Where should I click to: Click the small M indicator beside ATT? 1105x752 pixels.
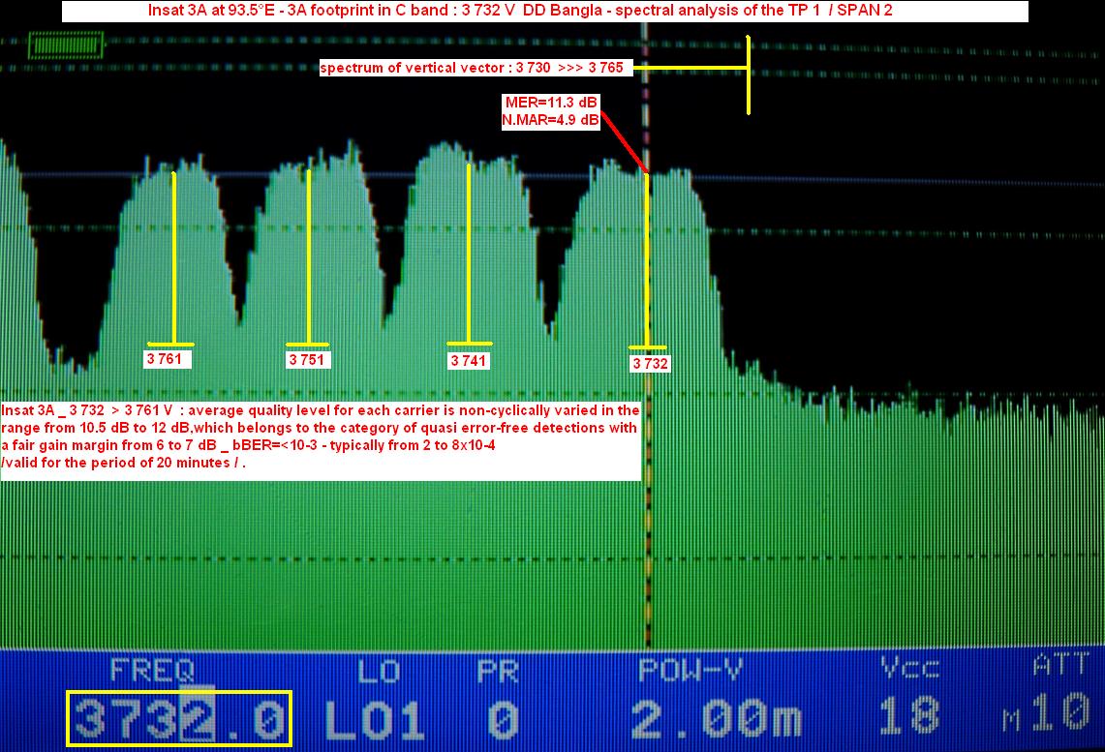pos(1012,719)
